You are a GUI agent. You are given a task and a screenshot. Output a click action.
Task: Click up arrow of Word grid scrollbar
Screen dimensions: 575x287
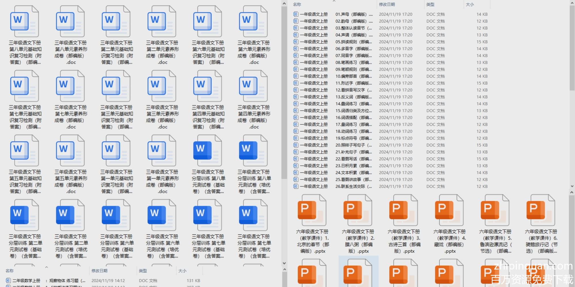pyautogui.click(x=284, y=4)
